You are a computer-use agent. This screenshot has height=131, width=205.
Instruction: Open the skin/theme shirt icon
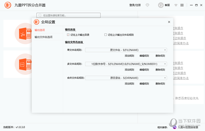pyautogui.click(x=176, y=5)
